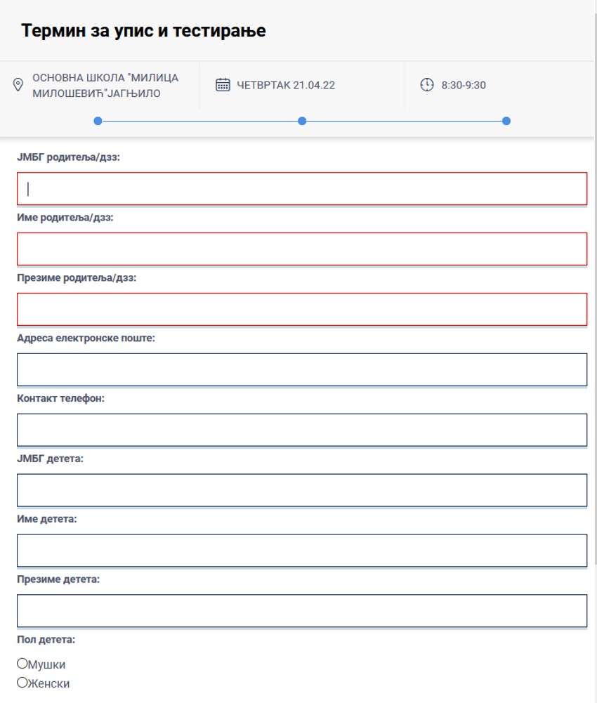Click the Име детета input field
The height and width of the screenshot is (703, 597).
point(302,551)
